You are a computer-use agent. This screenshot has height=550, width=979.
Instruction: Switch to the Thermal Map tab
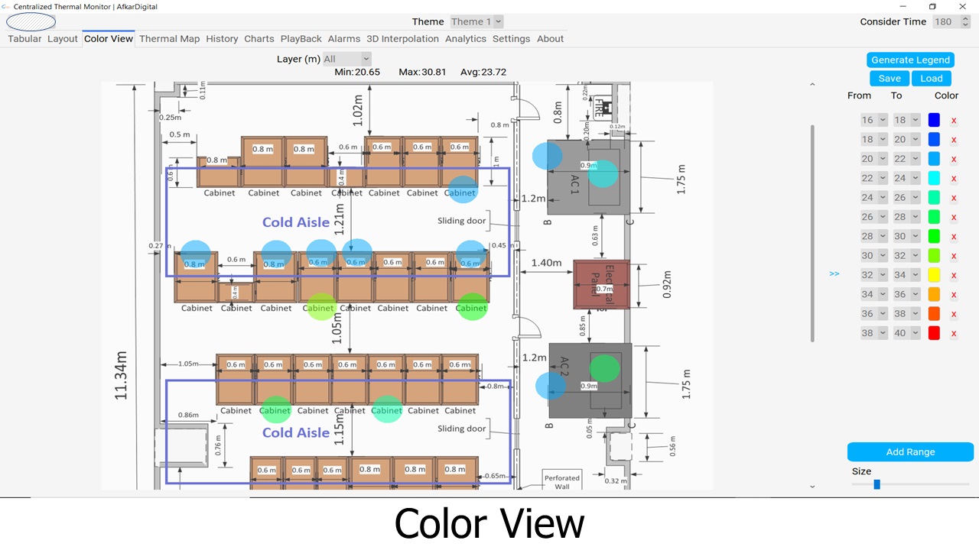(169, 39)
